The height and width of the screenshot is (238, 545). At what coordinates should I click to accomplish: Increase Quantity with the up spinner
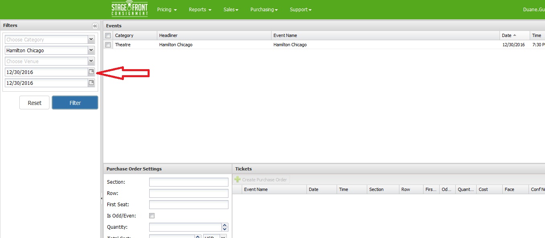pos(225,225)
